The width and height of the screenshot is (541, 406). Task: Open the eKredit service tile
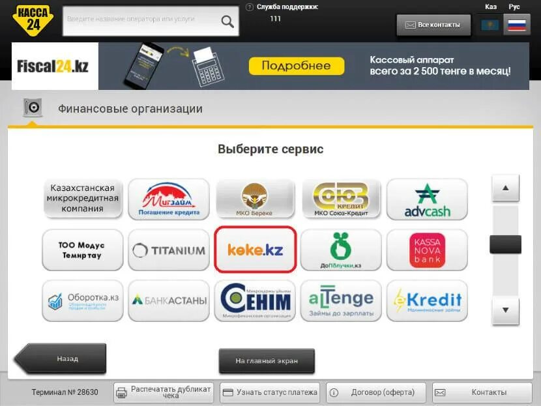point(427,301)
